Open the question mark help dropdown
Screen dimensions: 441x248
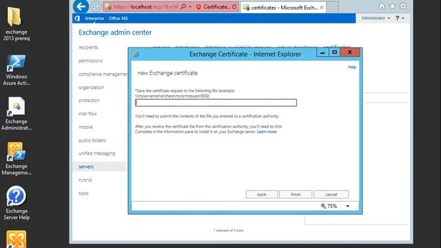click(x=400, y=18)
